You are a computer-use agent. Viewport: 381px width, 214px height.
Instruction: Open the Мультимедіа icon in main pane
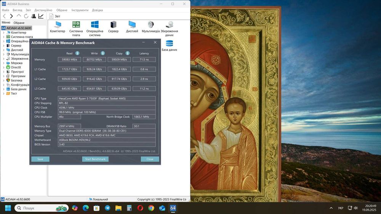[x=150, y=27]
